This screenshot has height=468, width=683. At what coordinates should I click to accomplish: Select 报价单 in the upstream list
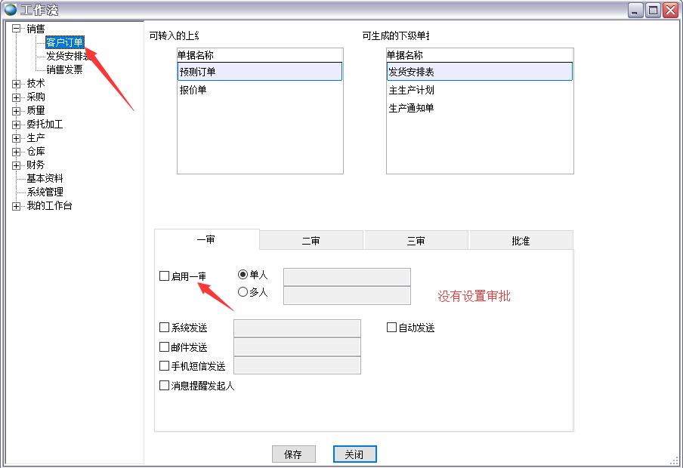tap(193, 91)
